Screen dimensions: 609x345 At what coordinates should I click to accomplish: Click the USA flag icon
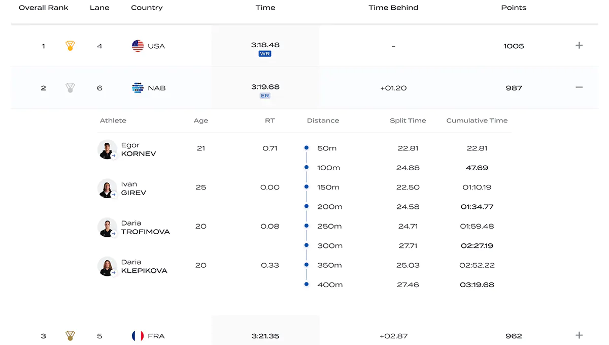click(138, 46)
